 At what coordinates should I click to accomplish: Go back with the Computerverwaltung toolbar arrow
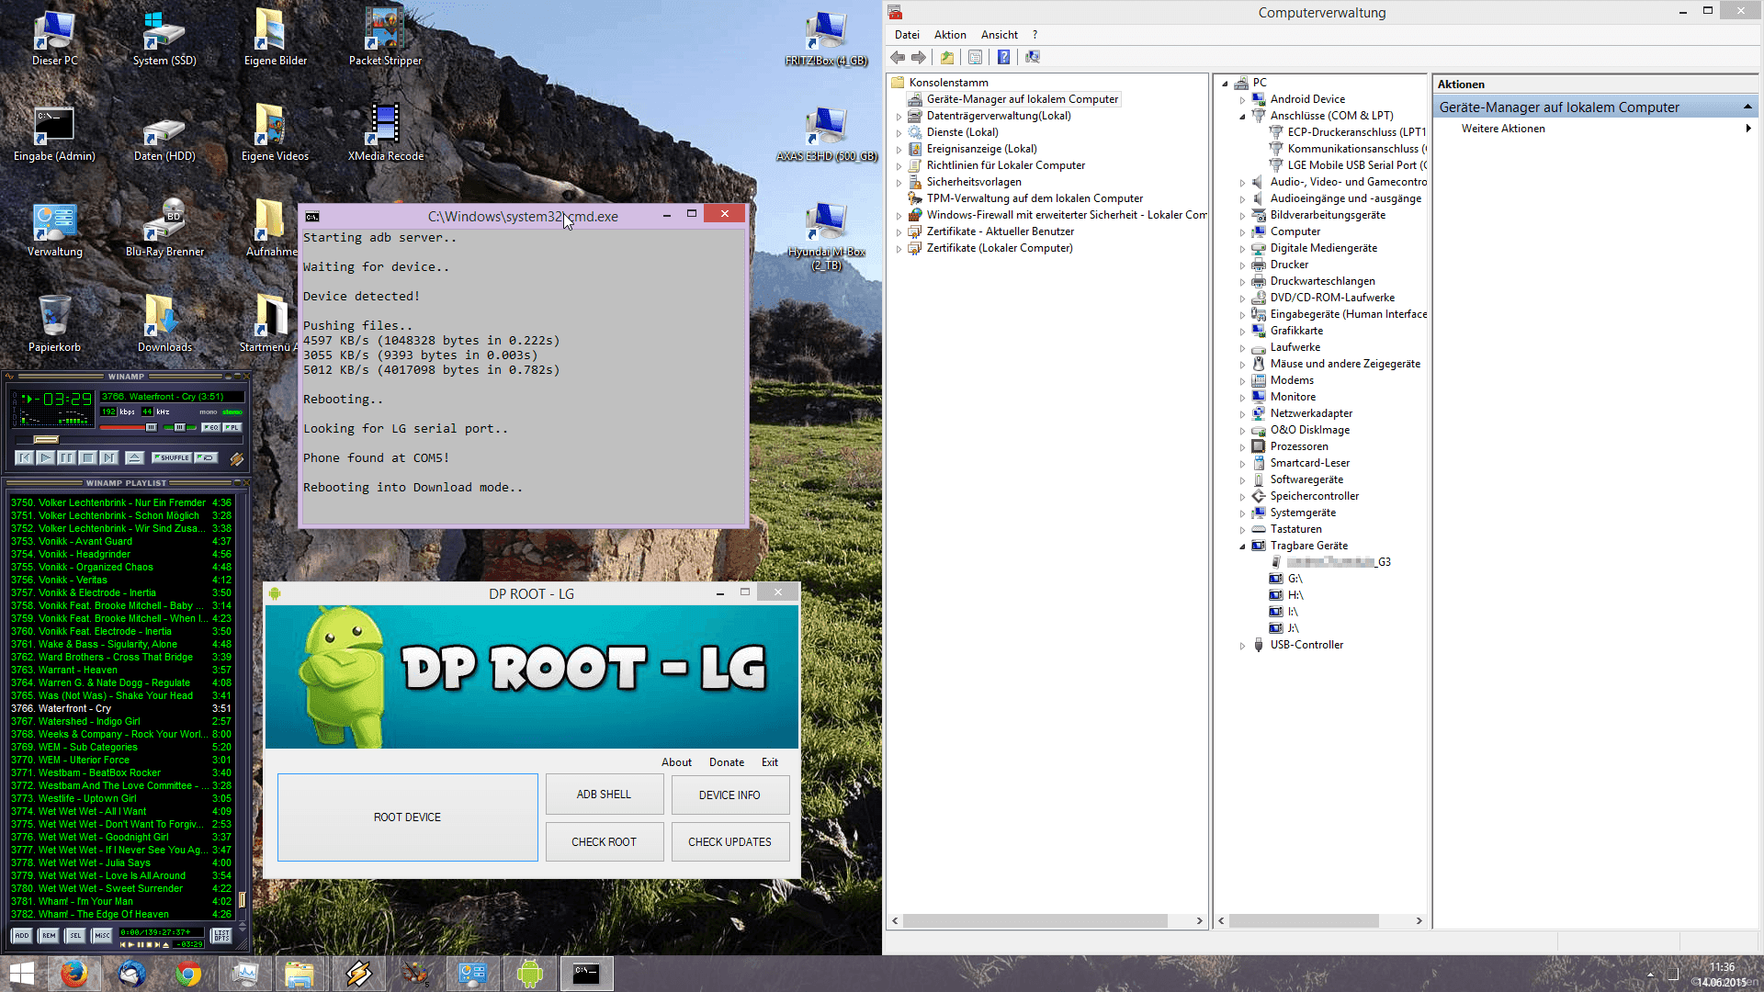point(898,57)
